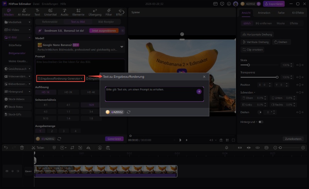Dismiss the Seedream 5.0 banner

point(122,31)
